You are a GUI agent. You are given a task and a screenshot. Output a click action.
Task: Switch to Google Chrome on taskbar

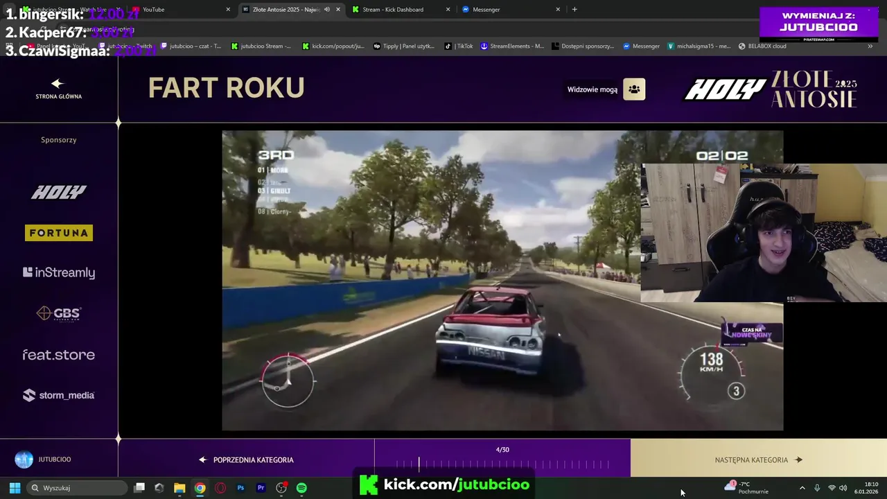click(x=200, y=488)
